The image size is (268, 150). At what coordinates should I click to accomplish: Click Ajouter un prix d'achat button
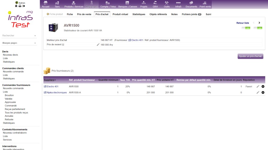250,56
